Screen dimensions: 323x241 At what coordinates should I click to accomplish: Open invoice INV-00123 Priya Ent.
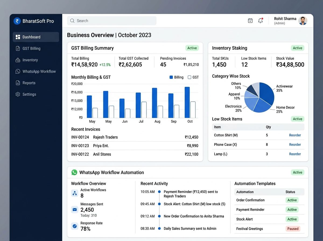point(135,146)
